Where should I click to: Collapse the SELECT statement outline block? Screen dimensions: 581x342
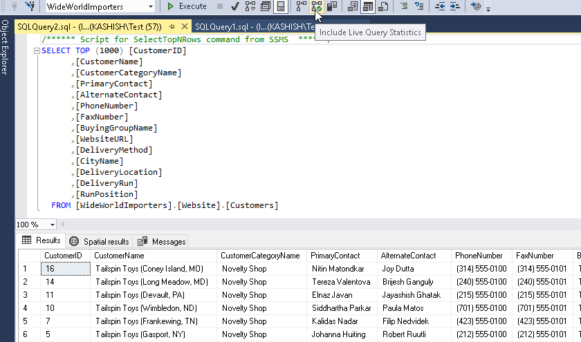[x=37, y=51]
